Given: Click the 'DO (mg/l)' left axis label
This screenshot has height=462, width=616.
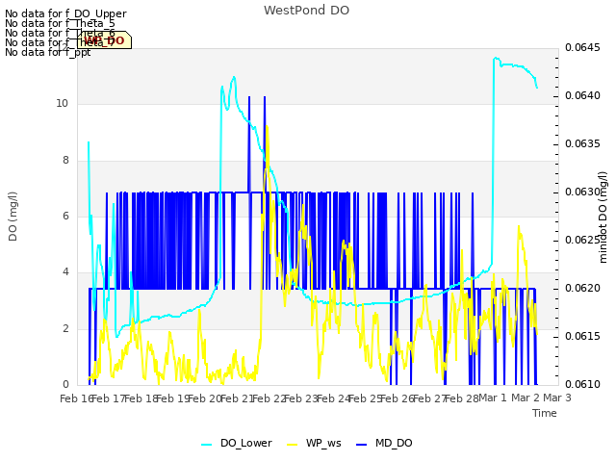Looking at the screenshot, I should (13, 217).
